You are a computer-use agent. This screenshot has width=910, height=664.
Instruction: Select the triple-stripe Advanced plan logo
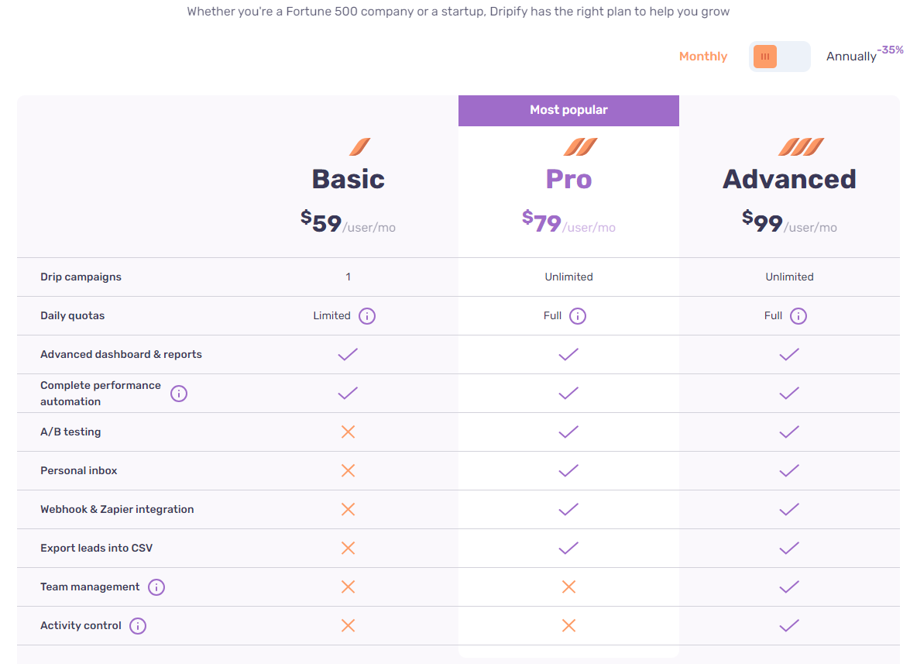(801, 146)
